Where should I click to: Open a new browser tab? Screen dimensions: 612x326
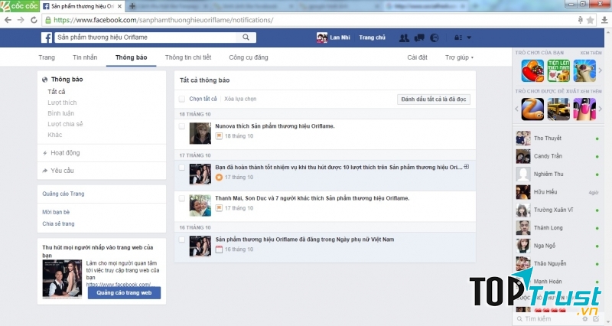(x=132, y=6)
